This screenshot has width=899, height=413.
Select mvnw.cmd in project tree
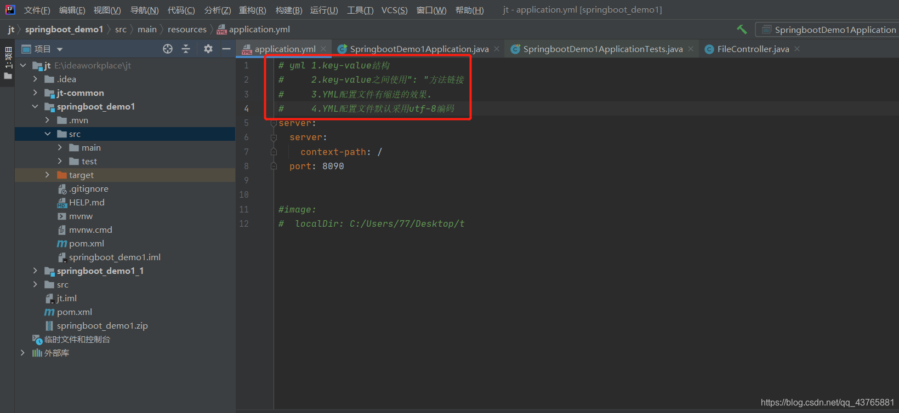point(90,230)
